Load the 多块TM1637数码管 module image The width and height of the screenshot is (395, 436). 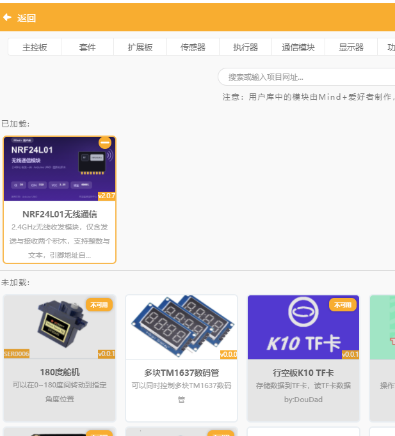tap(181, 327)
